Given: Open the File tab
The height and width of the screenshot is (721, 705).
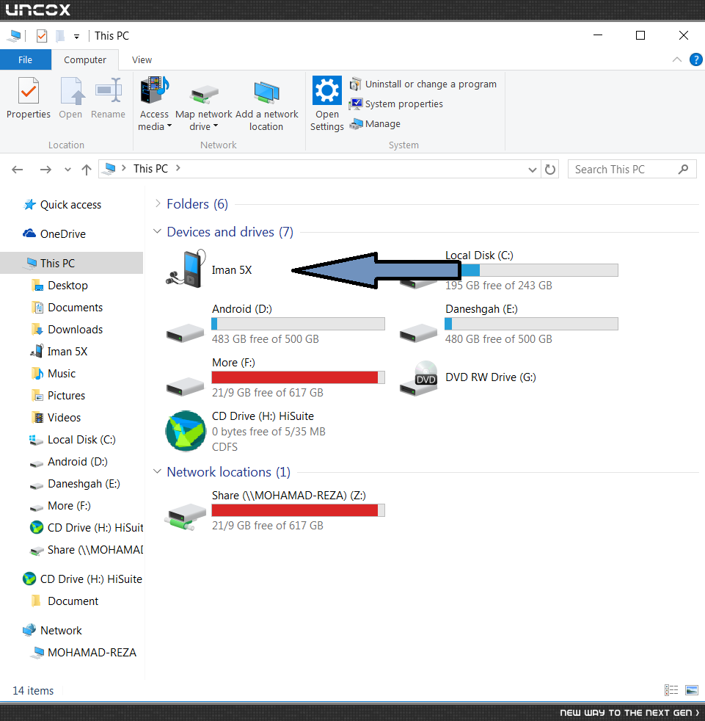Looking at the screenshot, I should coord(25,59).
